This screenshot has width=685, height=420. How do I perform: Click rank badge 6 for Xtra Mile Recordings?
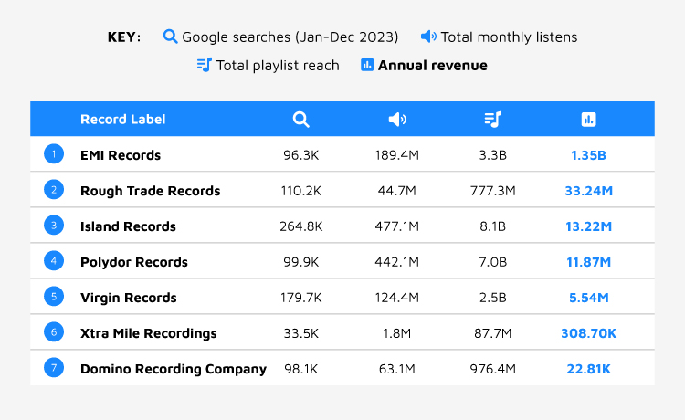click(54, 331)
